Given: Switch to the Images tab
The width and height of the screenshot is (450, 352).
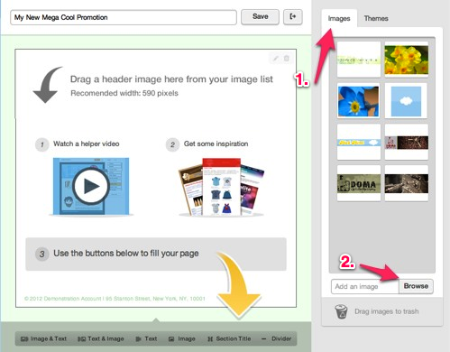Looking at the screenshot, I should 339,18.
